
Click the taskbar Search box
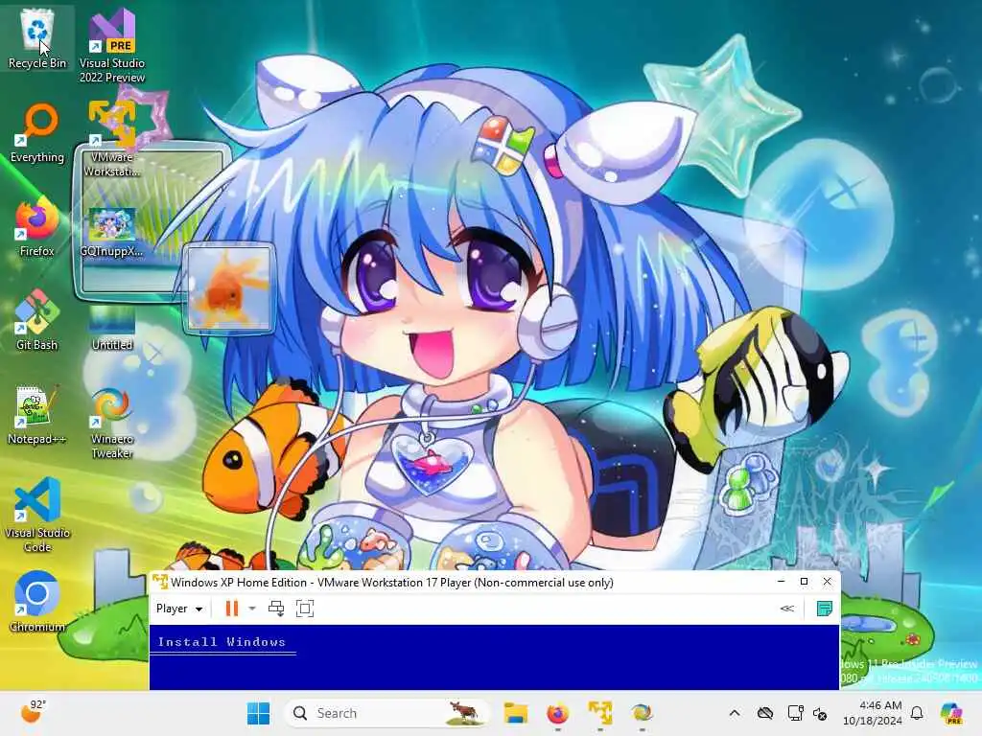coord(386,713)
